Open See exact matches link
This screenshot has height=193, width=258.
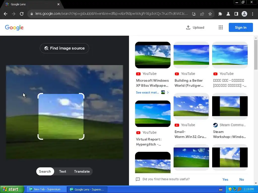pyautogui.click(x=147, y=92)
